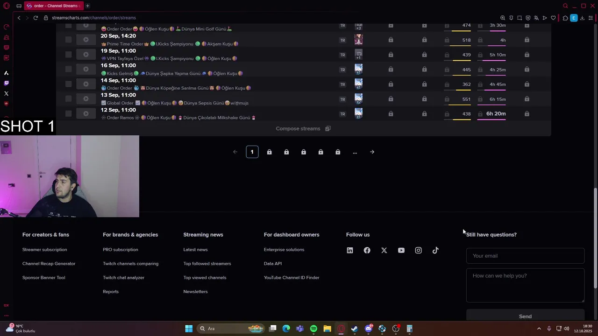Tick checkbox for 16 Sep, 11:00 stream
The image size is (598, 336).
pos(68,69)
